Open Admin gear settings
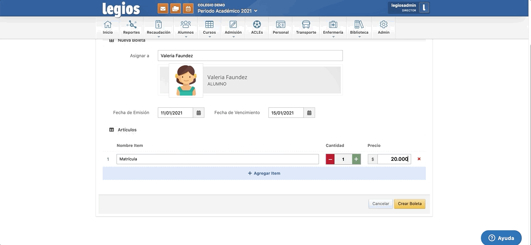 tap(383, 27)
